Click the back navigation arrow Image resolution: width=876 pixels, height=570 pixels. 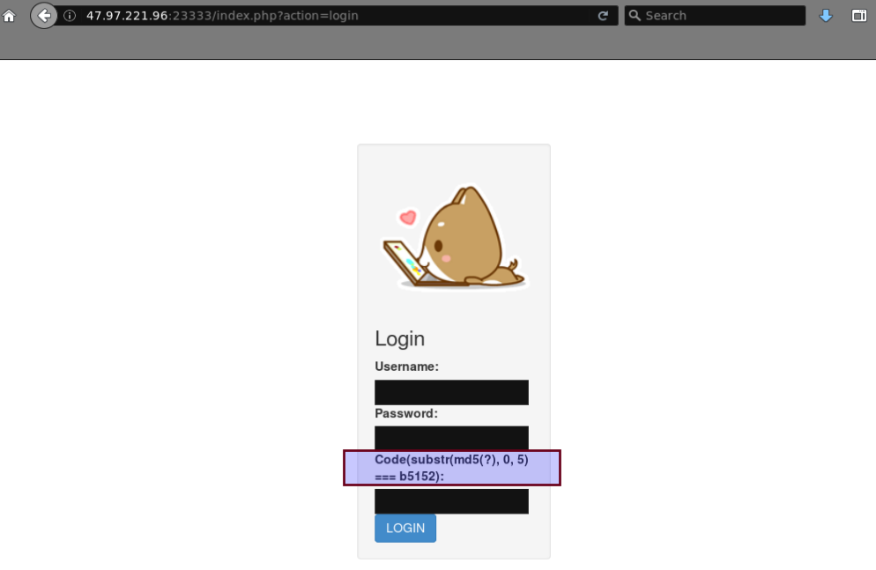click(43, 16)
